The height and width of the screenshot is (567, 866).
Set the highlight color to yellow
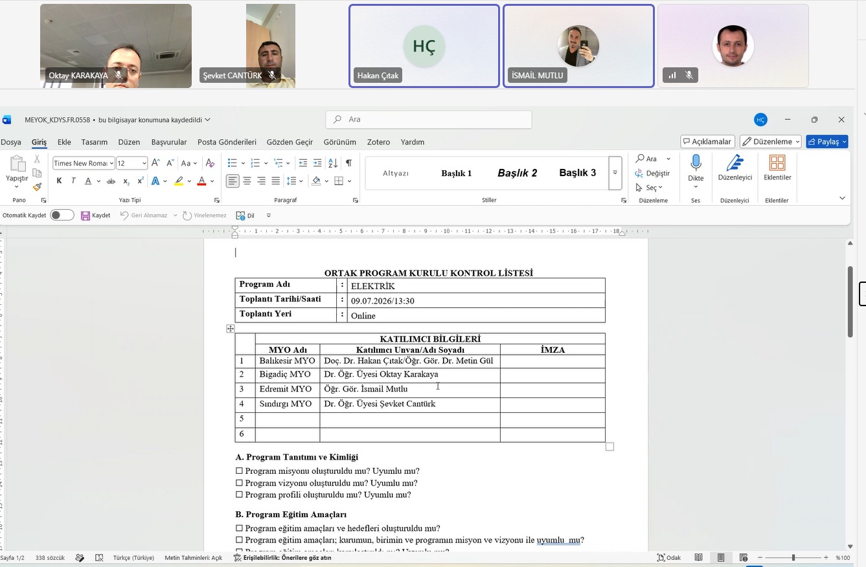[179, 181]
